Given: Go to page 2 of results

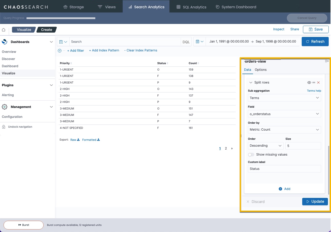Looking at the screenshot, I should click(x=226, y=148).
